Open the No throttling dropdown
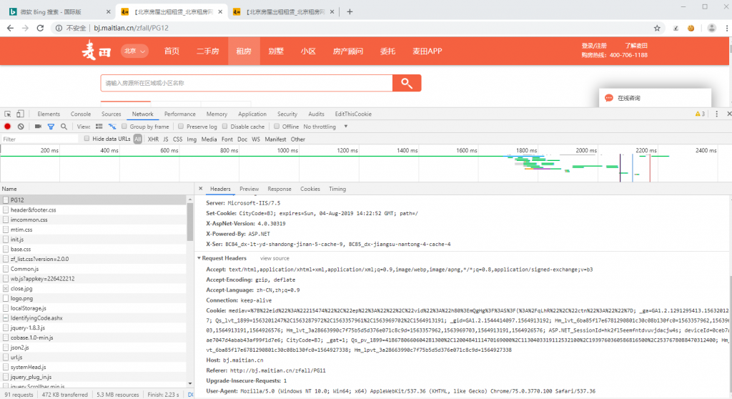The width and height of the screenshot is (732, 399). click(x=325, y=127)
